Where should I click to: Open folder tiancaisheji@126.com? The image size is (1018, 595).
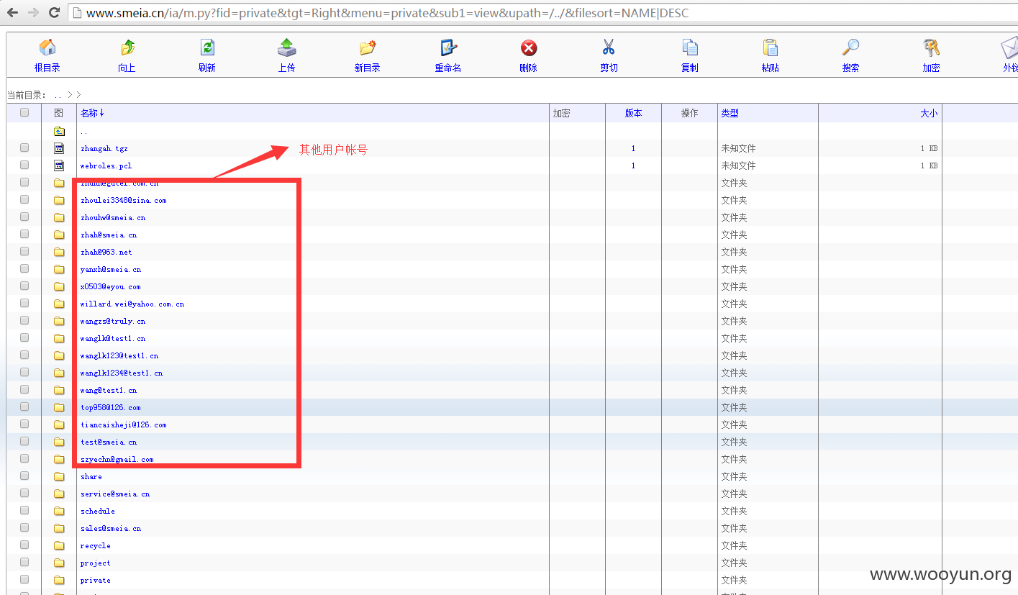point(124,424)
